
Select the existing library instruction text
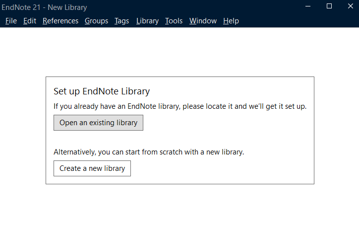point(180,106)
